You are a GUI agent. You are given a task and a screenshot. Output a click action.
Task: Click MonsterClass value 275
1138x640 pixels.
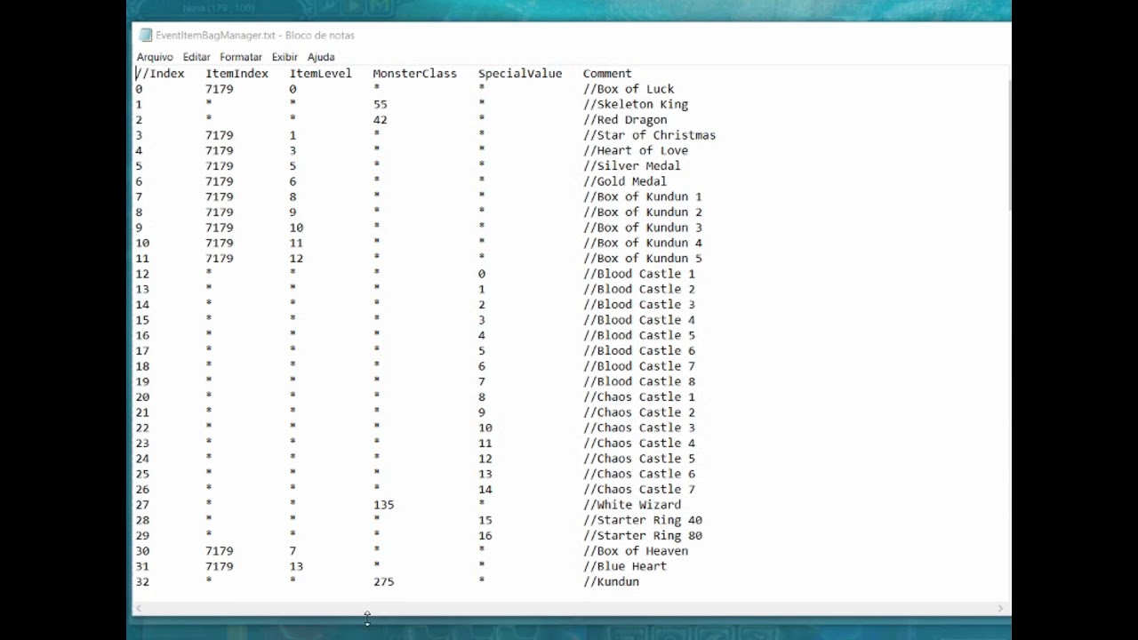click(x=383, y=582)
